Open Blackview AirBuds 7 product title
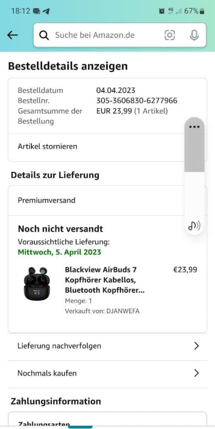Image resolution: width=215 pixels, height=429 pixels. pos(104,280)
